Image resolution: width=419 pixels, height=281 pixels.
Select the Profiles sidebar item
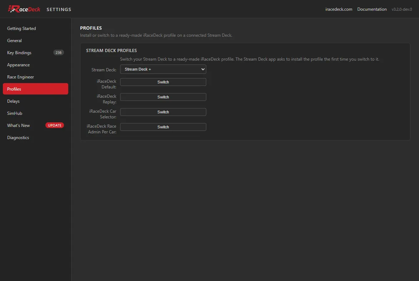(x=35, y=89)
